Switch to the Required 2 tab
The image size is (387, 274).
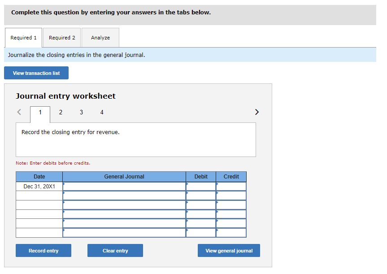click(62, 38)
